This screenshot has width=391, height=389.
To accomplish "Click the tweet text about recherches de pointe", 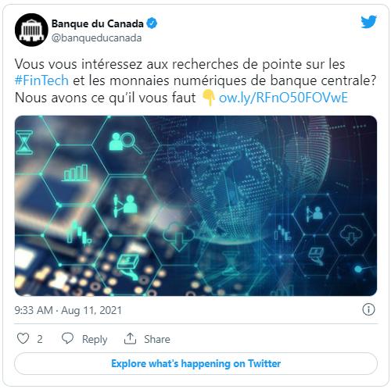I will pyautogui.click(x=195, y=81).
